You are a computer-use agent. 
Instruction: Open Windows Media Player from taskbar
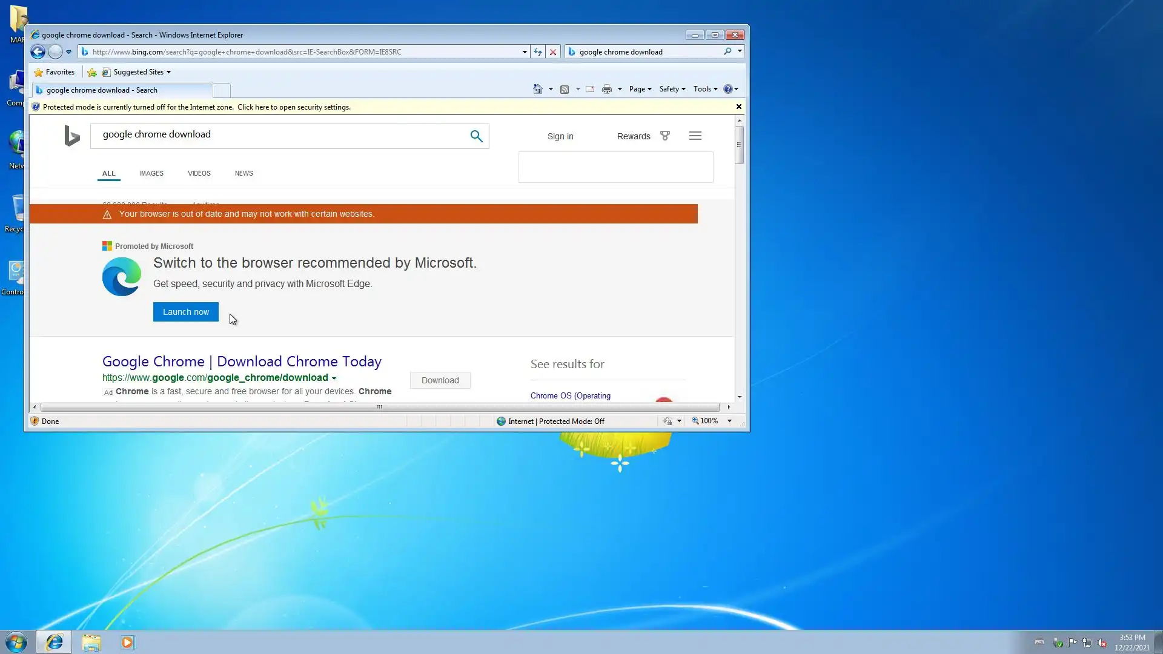127,642
